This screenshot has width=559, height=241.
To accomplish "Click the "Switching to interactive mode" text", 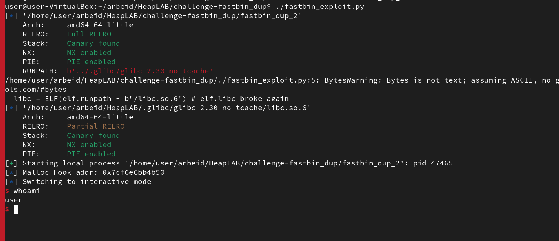I will [x=87, y=182].
